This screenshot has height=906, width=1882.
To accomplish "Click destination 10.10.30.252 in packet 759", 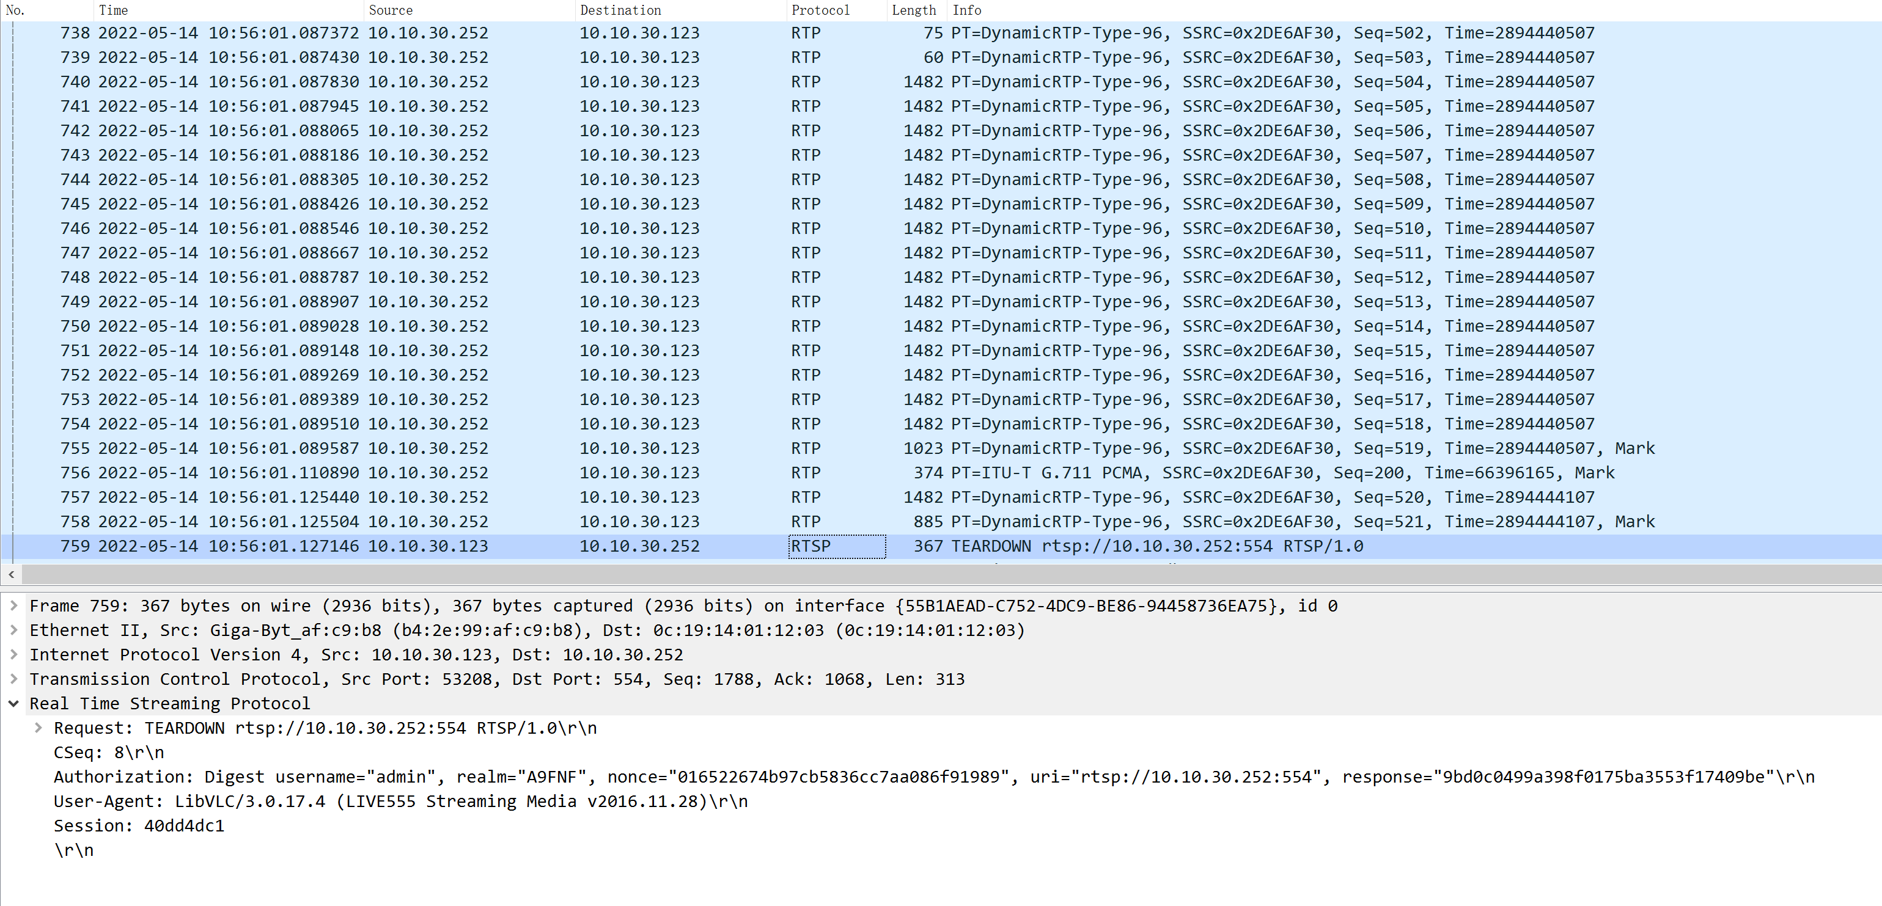I will point(639,546).
